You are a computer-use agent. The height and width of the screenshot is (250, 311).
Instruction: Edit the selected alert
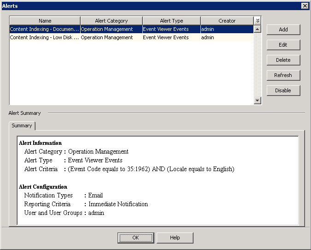[x=283, y=45]
